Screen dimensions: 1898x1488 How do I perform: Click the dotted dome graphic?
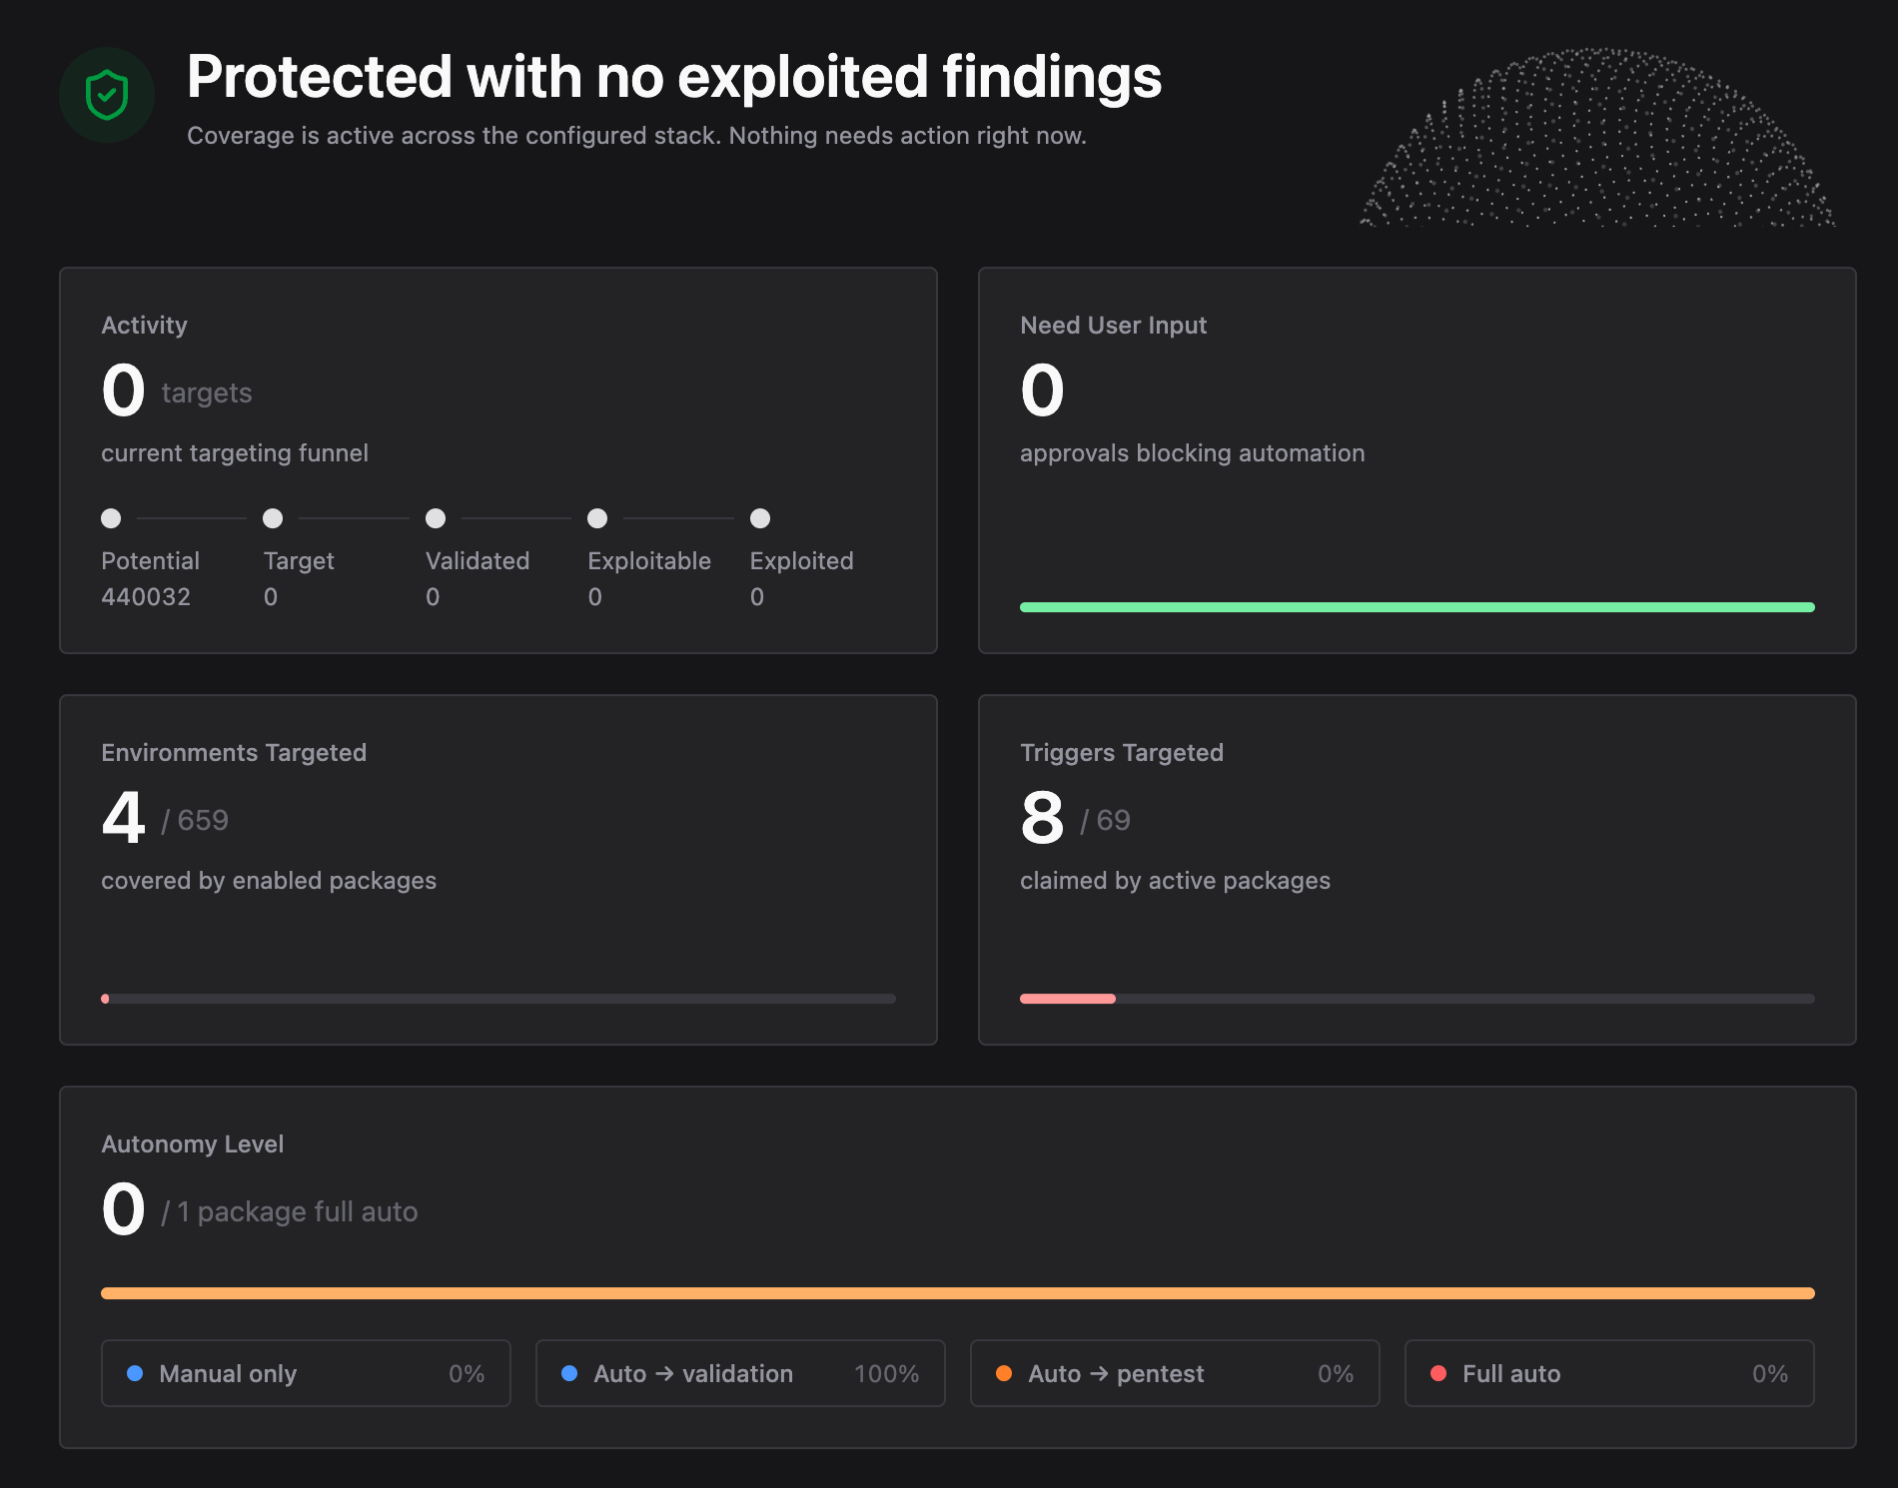[1597, 137]
